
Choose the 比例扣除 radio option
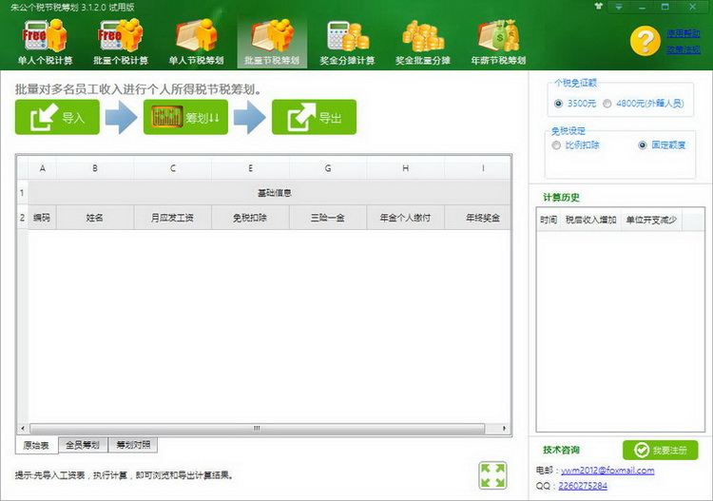pyautogui.click(x=556, y=145)
